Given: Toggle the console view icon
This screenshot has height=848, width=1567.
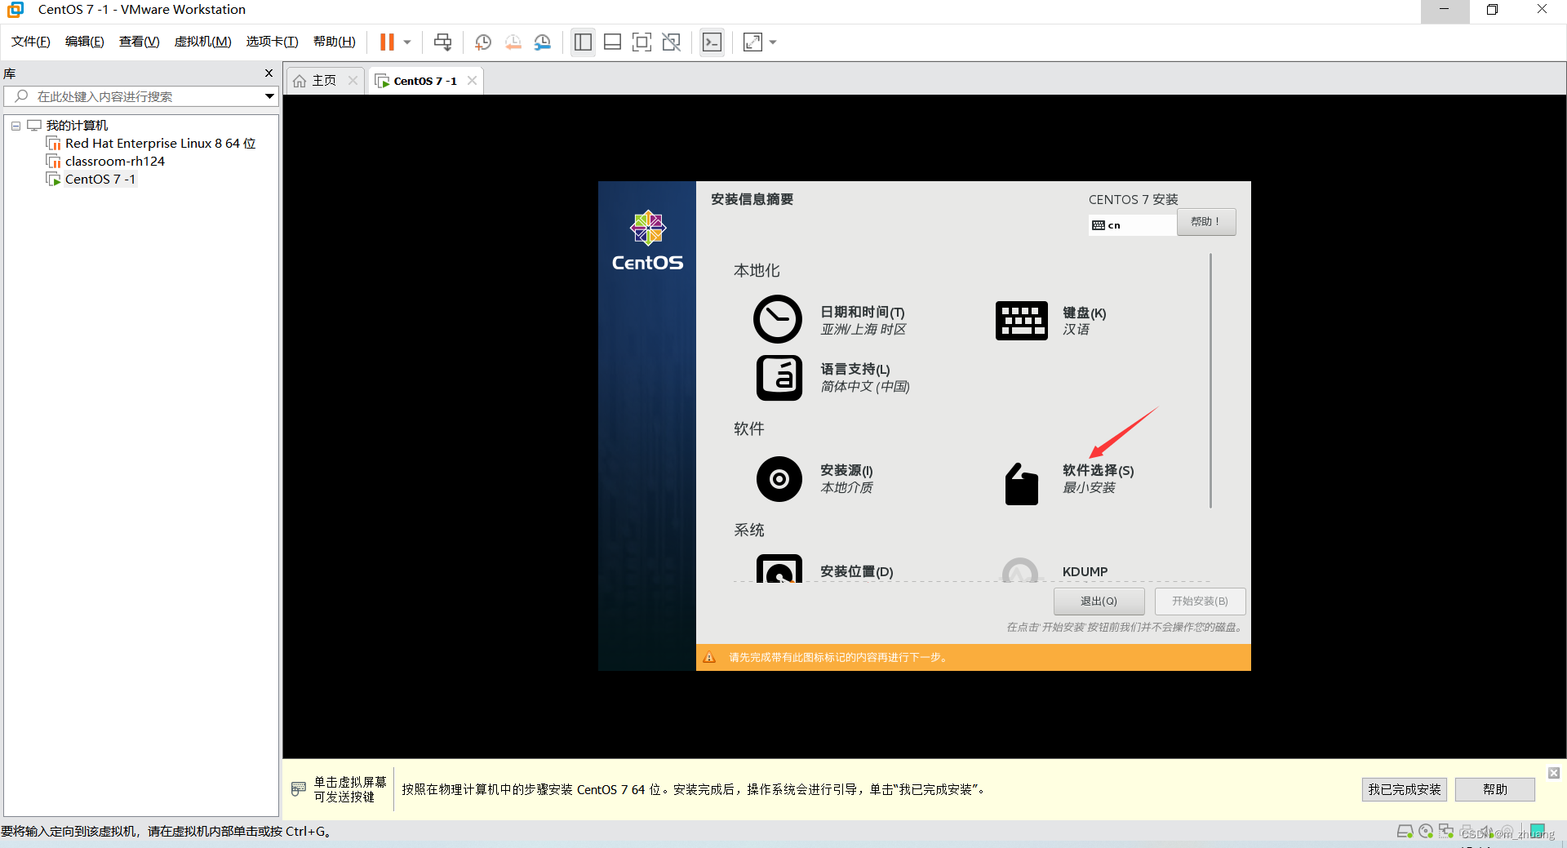Looking at the screenshot, I should (712, 42).
